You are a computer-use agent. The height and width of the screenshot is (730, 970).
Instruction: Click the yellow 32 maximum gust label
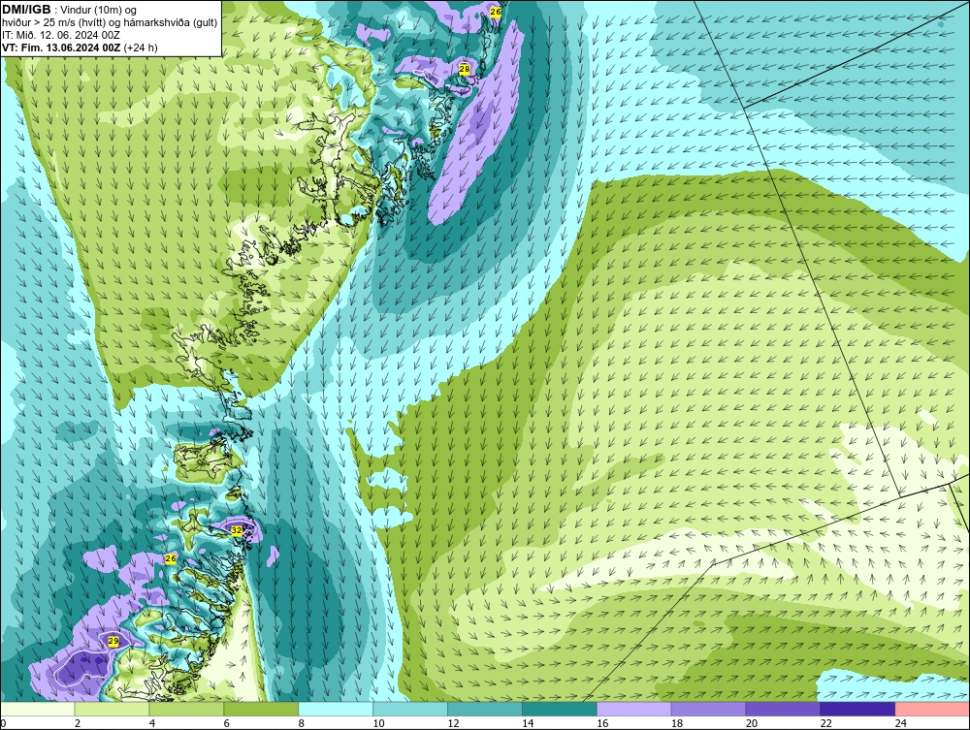pos(237,530)
